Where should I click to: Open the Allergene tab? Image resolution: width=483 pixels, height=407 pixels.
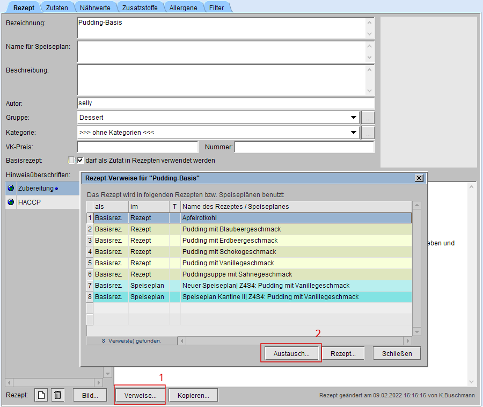183,8
